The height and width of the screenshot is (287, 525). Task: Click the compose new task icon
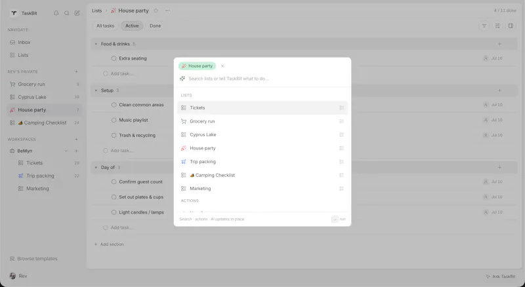point(77,13)
